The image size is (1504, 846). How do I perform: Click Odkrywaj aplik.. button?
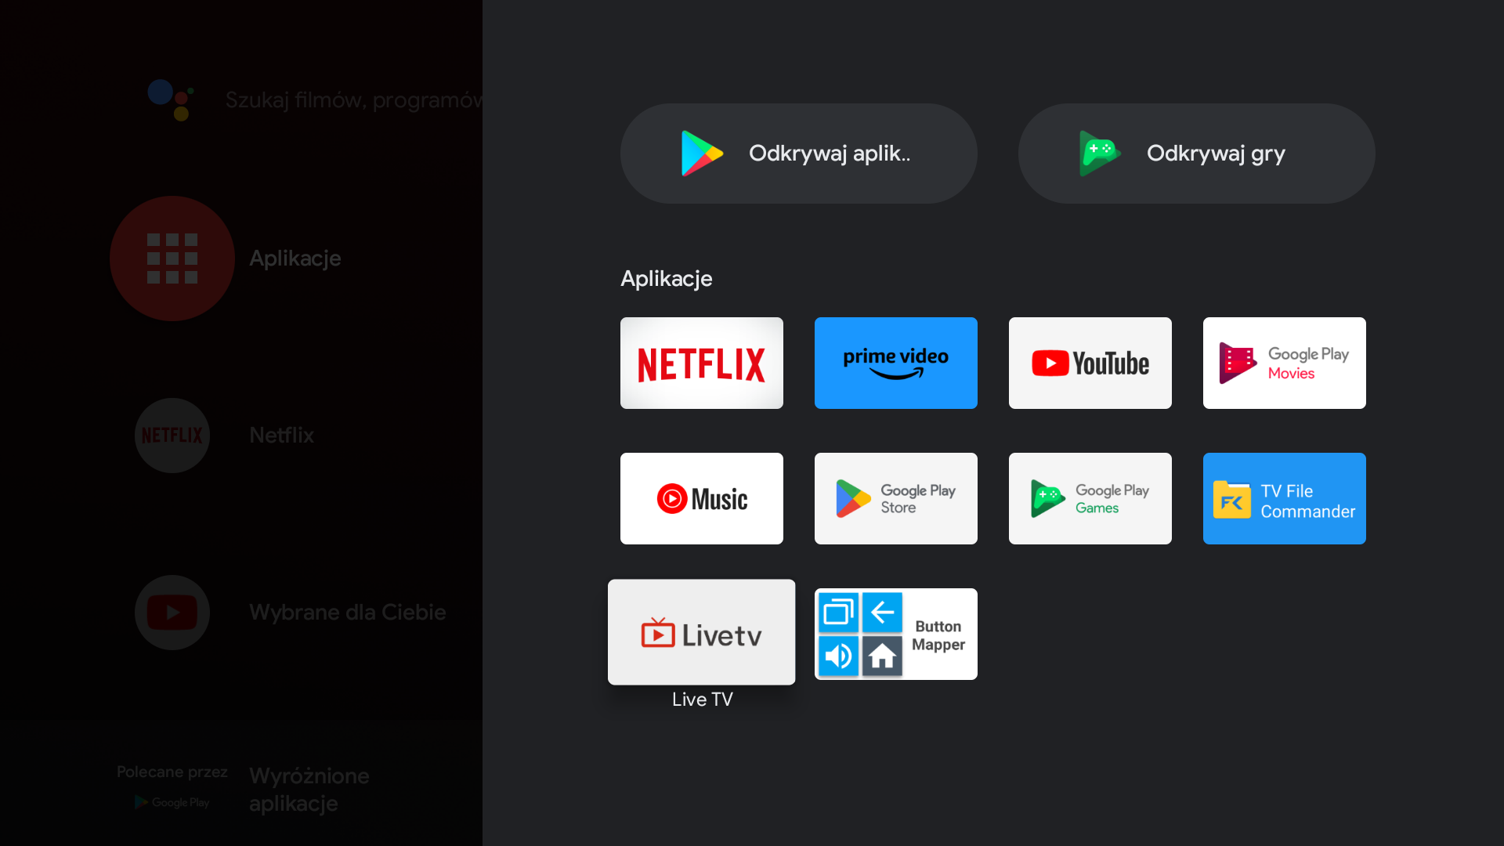coord(798,154)
